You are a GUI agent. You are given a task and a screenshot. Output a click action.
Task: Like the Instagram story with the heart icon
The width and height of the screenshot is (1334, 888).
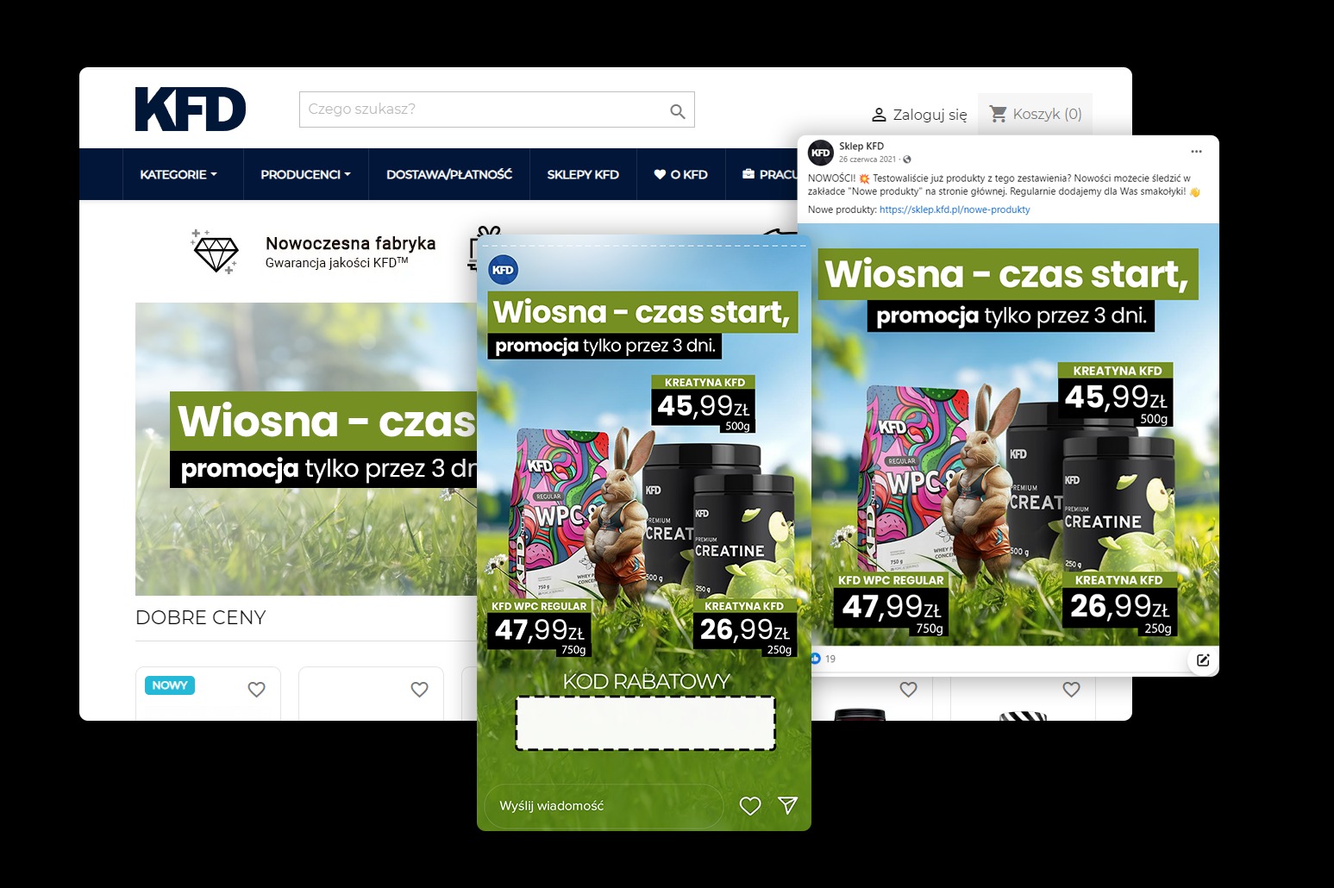tap(749, 805)
